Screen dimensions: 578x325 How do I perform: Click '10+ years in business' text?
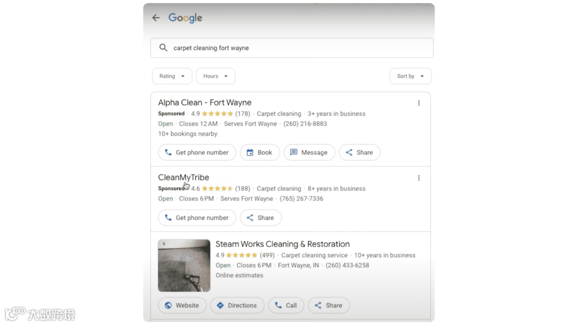pyautogui.click(x=385, y=255)
